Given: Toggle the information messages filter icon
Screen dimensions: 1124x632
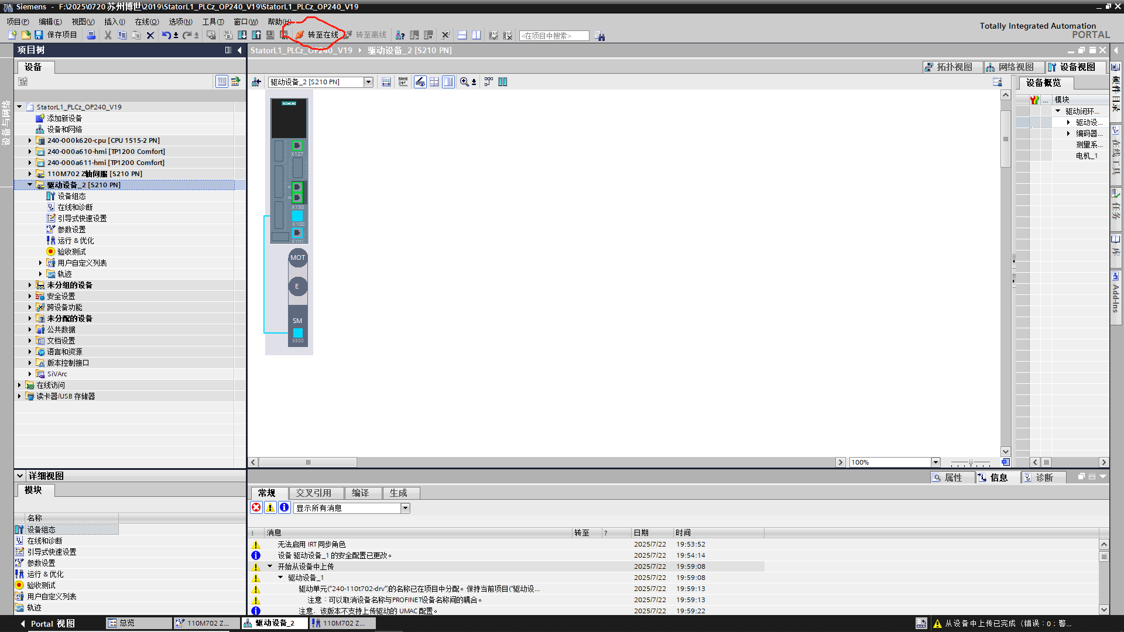Looking at the screenshot, I should point(285,507).
